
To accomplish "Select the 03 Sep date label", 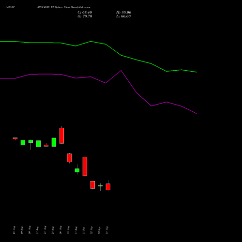I will pos(99,230).
